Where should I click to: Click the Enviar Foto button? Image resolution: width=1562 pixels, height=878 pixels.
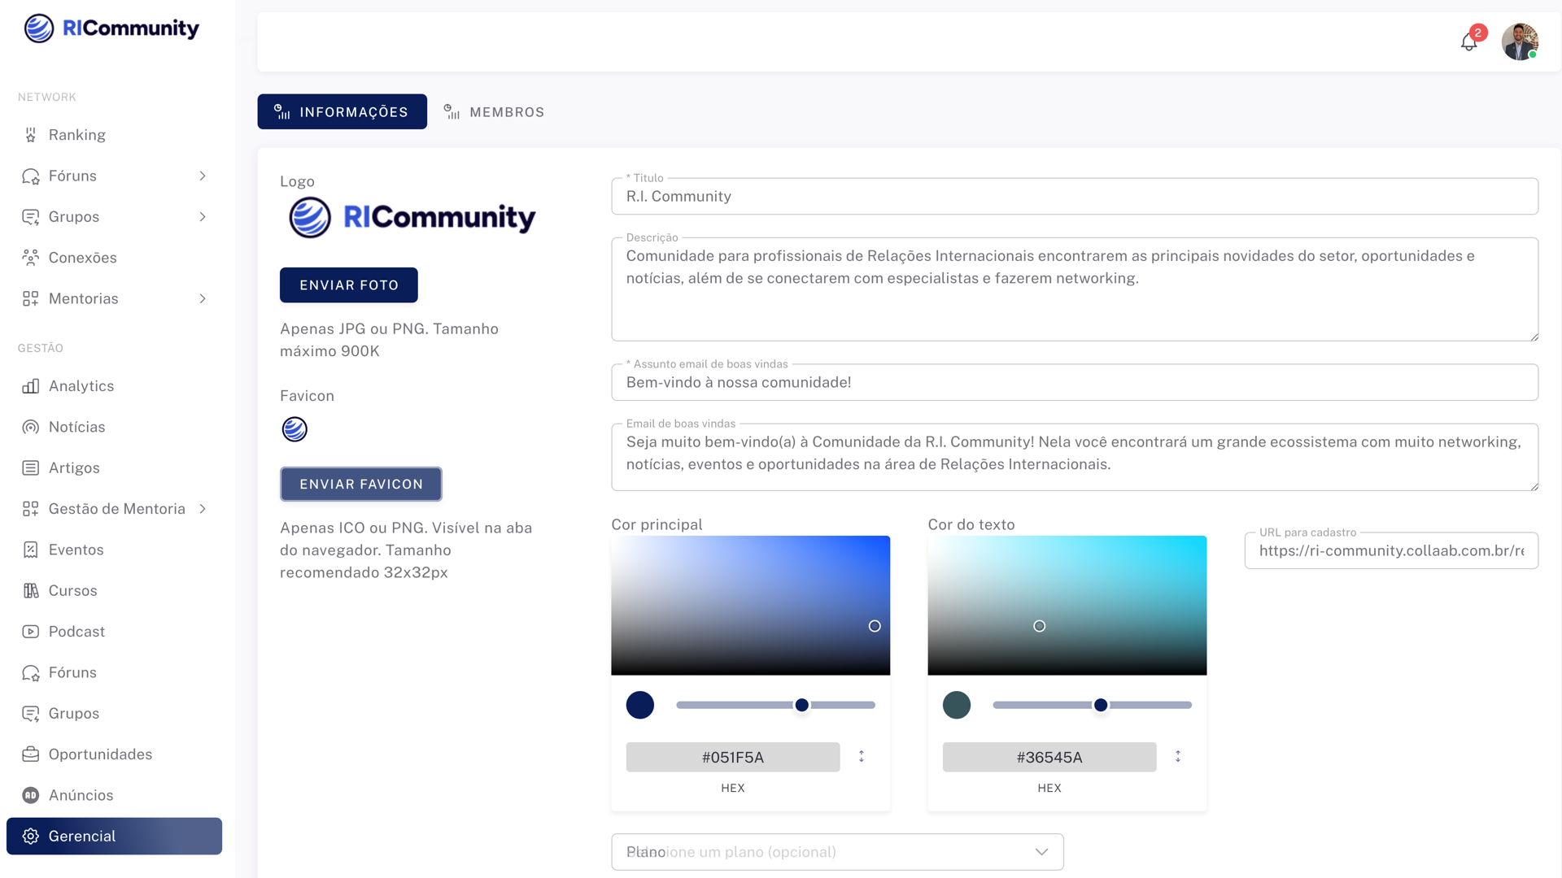[348, 285]
